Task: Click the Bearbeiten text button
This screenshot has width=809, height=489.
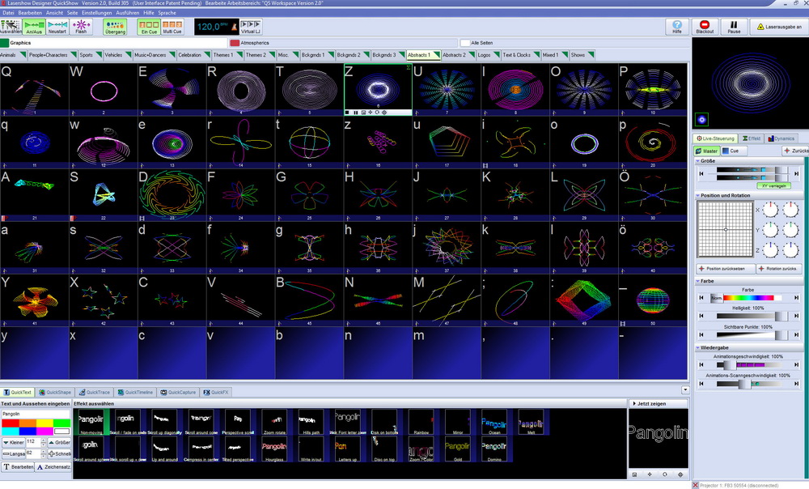Action: click(19, 467)
